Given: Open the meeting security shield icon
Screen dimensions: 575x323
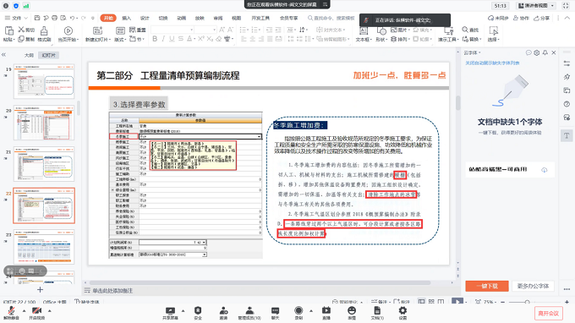Looking at the screenshot, I should [198, 310].
